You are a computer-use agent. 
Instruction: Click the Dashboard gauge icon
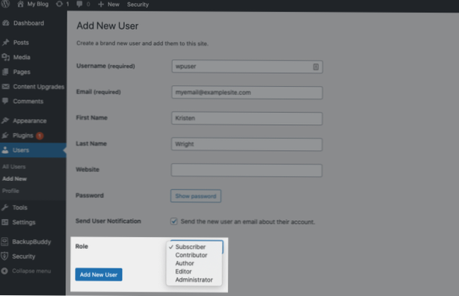click(5, 23)
